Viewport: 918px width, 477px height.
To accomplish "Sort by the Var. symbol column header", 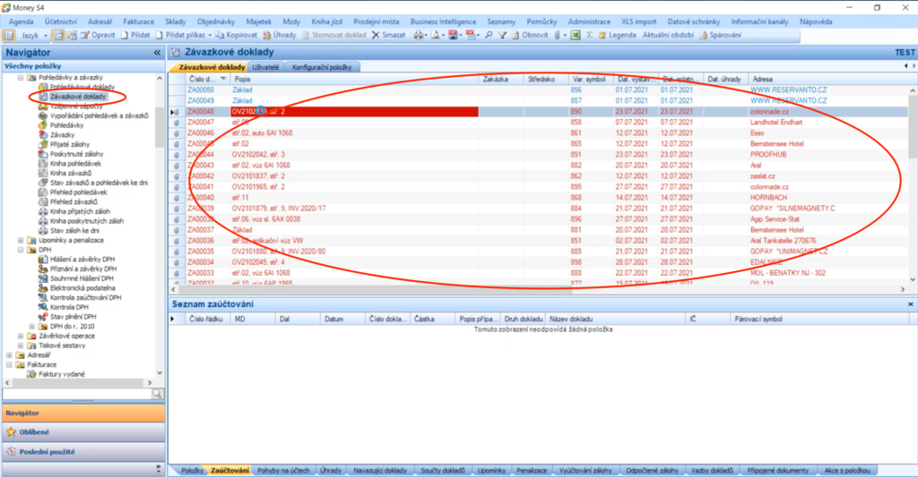I will [x=588, y=79].
